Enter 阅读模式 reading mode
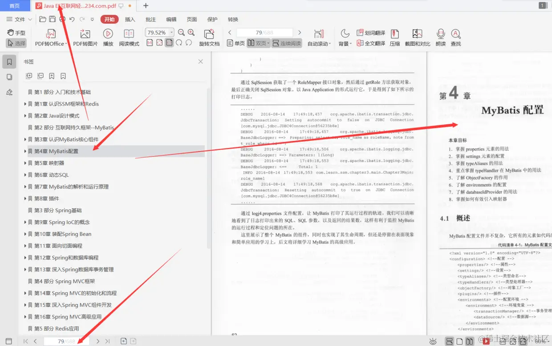 129,37
